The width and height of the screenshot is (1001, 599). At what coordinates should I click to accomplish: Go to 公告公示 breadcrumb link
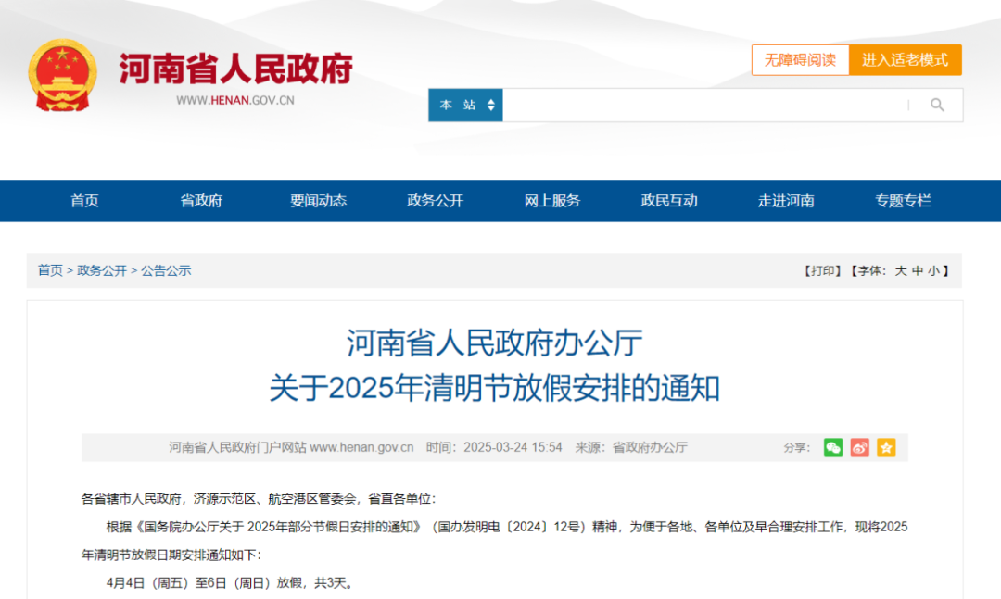pos(167,270)
